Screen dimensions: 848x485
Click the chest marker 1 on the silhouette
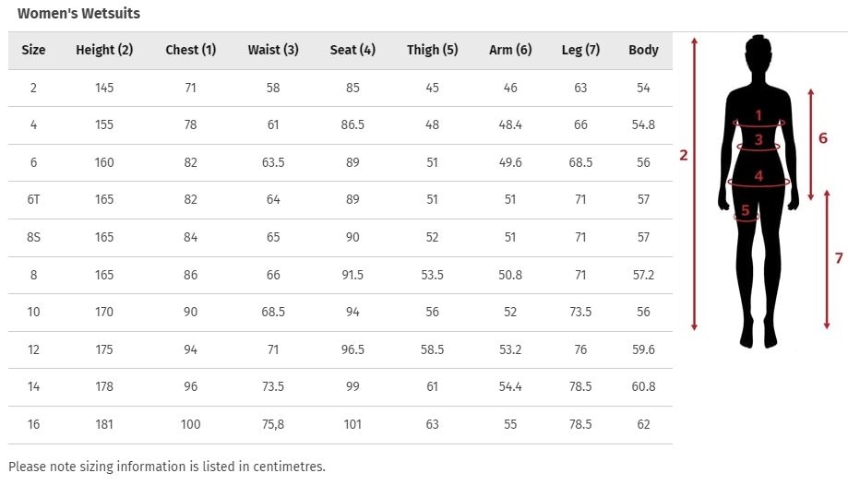point(758,115)
